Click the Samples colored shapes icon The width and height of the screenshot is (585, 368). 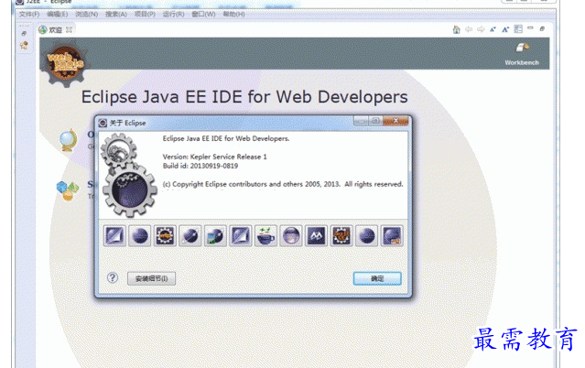click(x=68, y=190)
